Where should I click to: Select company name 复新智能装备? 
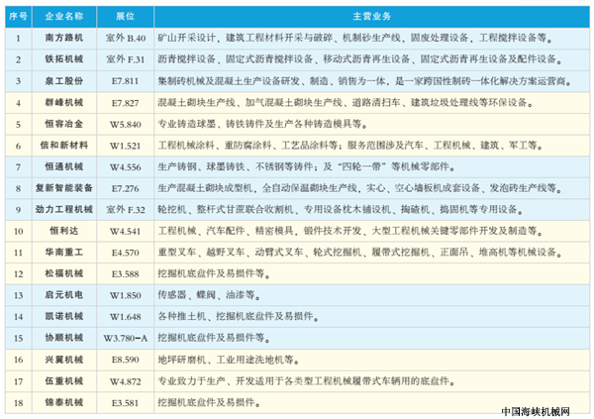[x=64, y=188]
